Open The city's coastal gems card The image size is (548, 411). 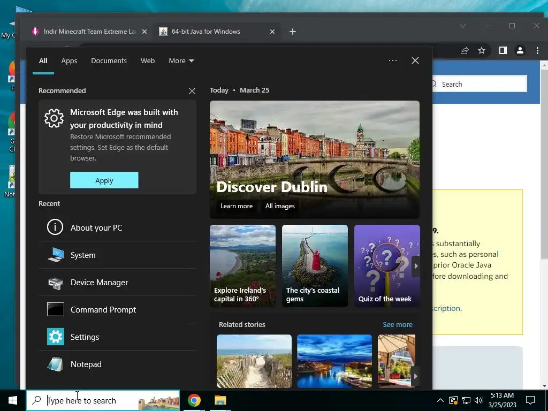315,266
